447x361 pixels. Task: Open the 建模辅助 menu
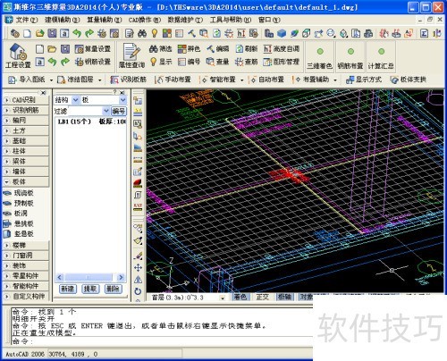click(63, 20)
